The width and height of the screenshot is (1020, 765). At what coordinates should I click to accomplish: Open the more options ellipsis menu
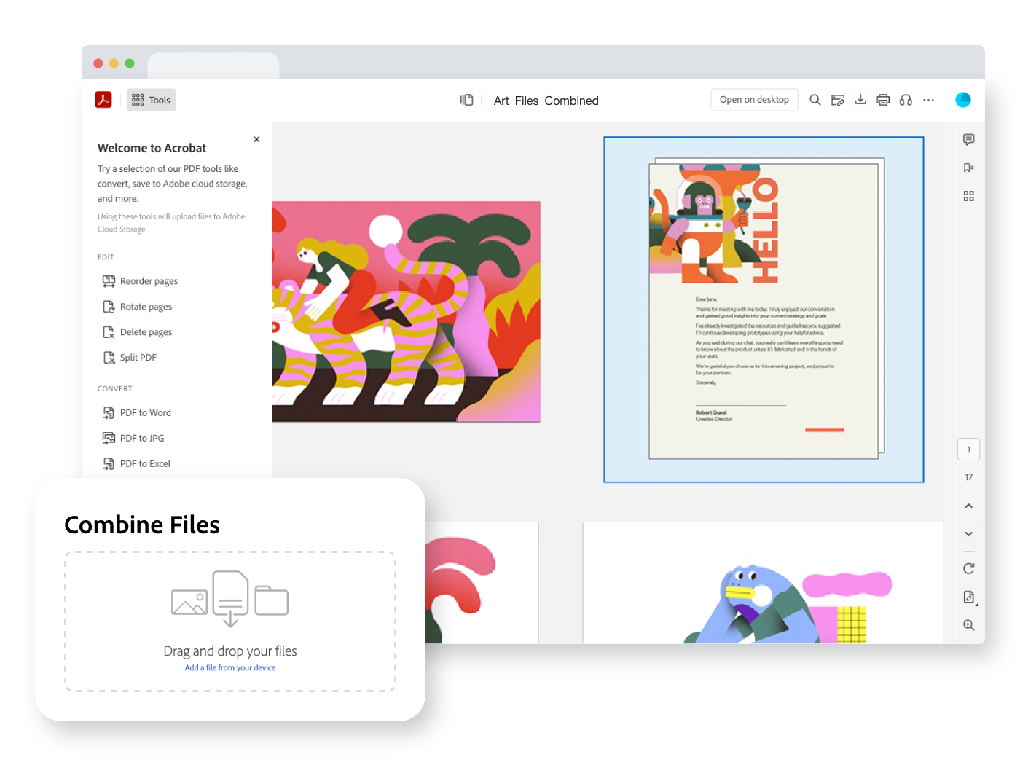[x=928, y=100]
